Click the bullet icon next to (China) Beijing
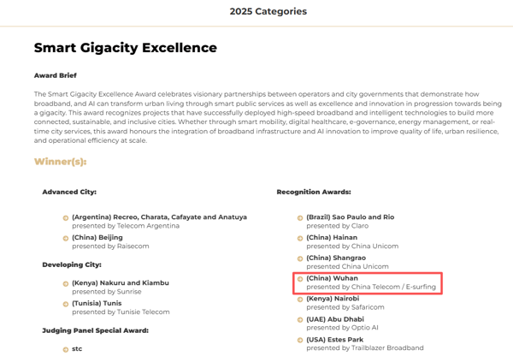Viewport: 513px width, 362px height. [66, 238]
